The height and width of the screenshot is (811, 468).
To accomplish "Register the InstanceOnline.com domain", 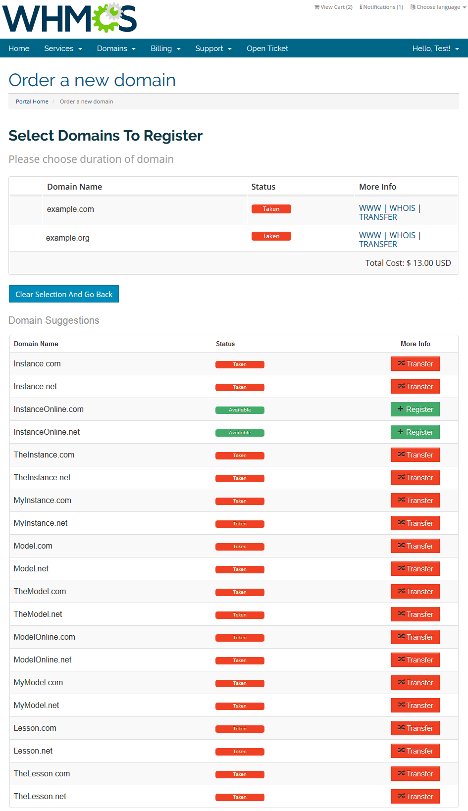I will pos(416,409).
